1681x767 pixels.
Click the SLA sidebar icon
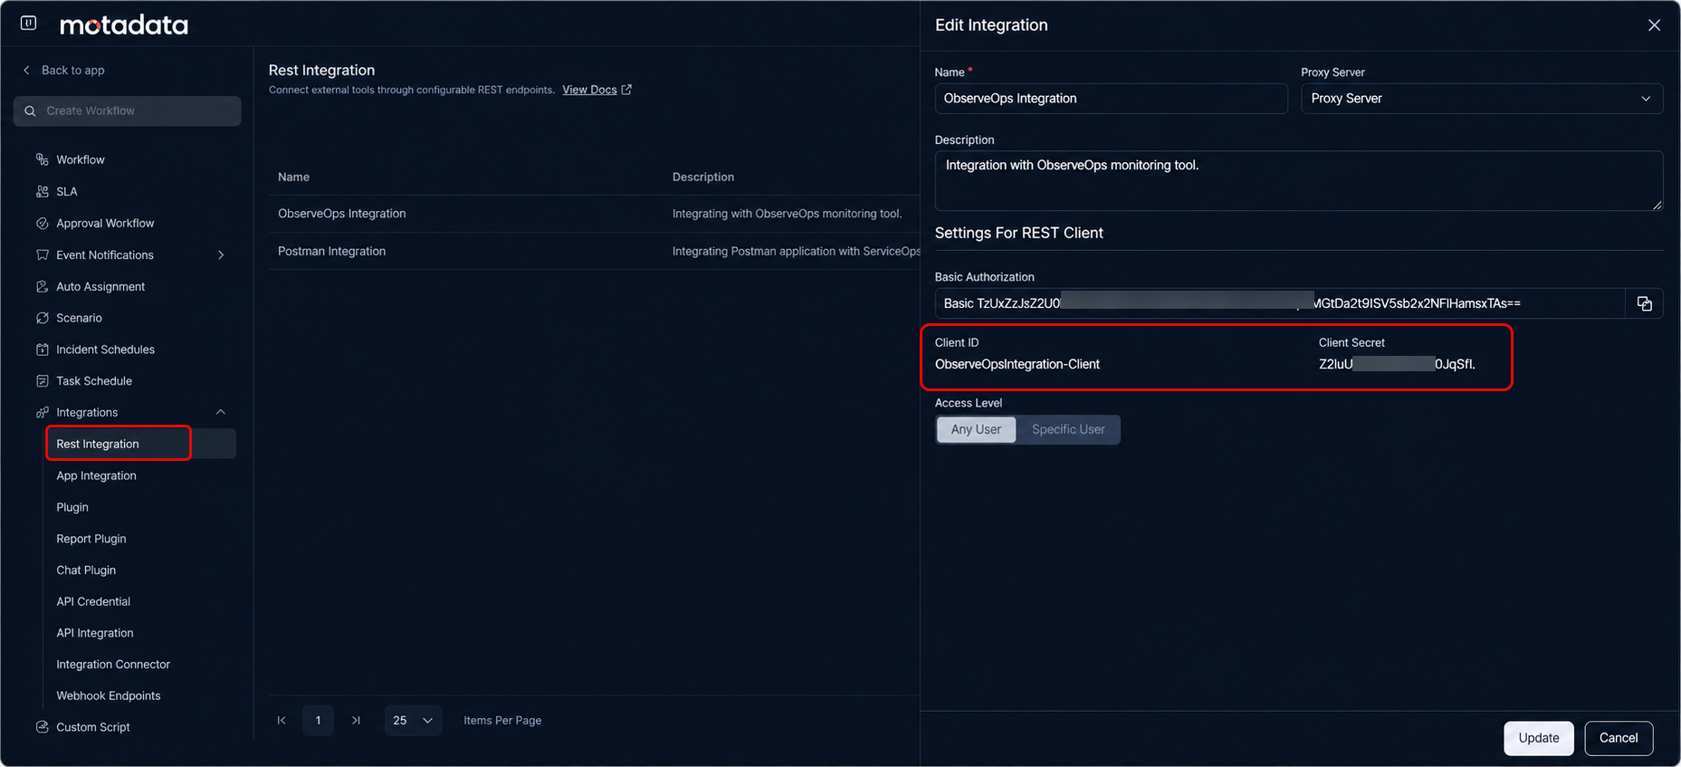click(42, 191)
